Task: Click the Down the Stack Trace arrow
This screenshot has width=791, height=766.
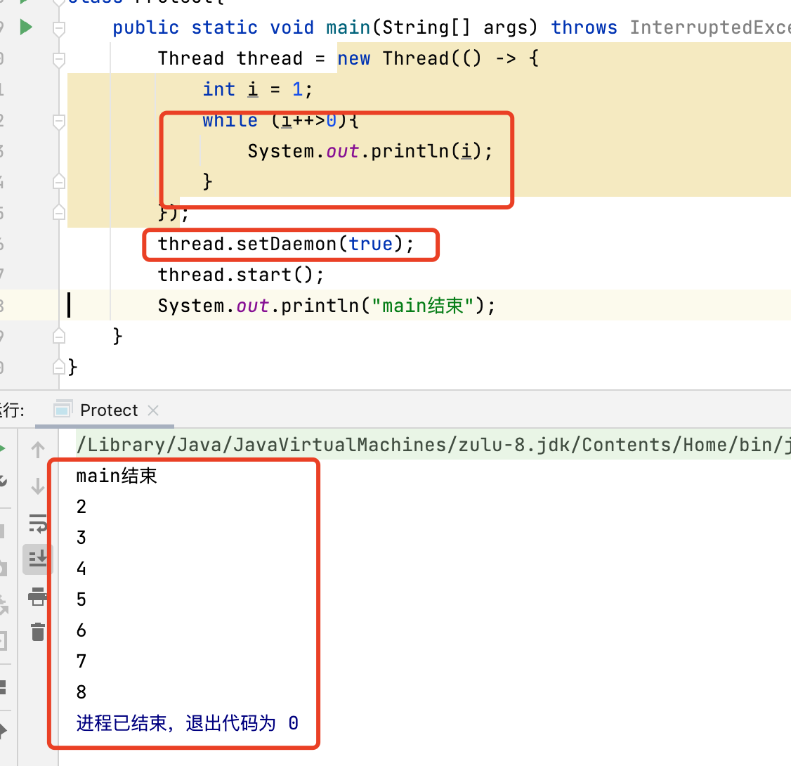Action: click(38, 486)
